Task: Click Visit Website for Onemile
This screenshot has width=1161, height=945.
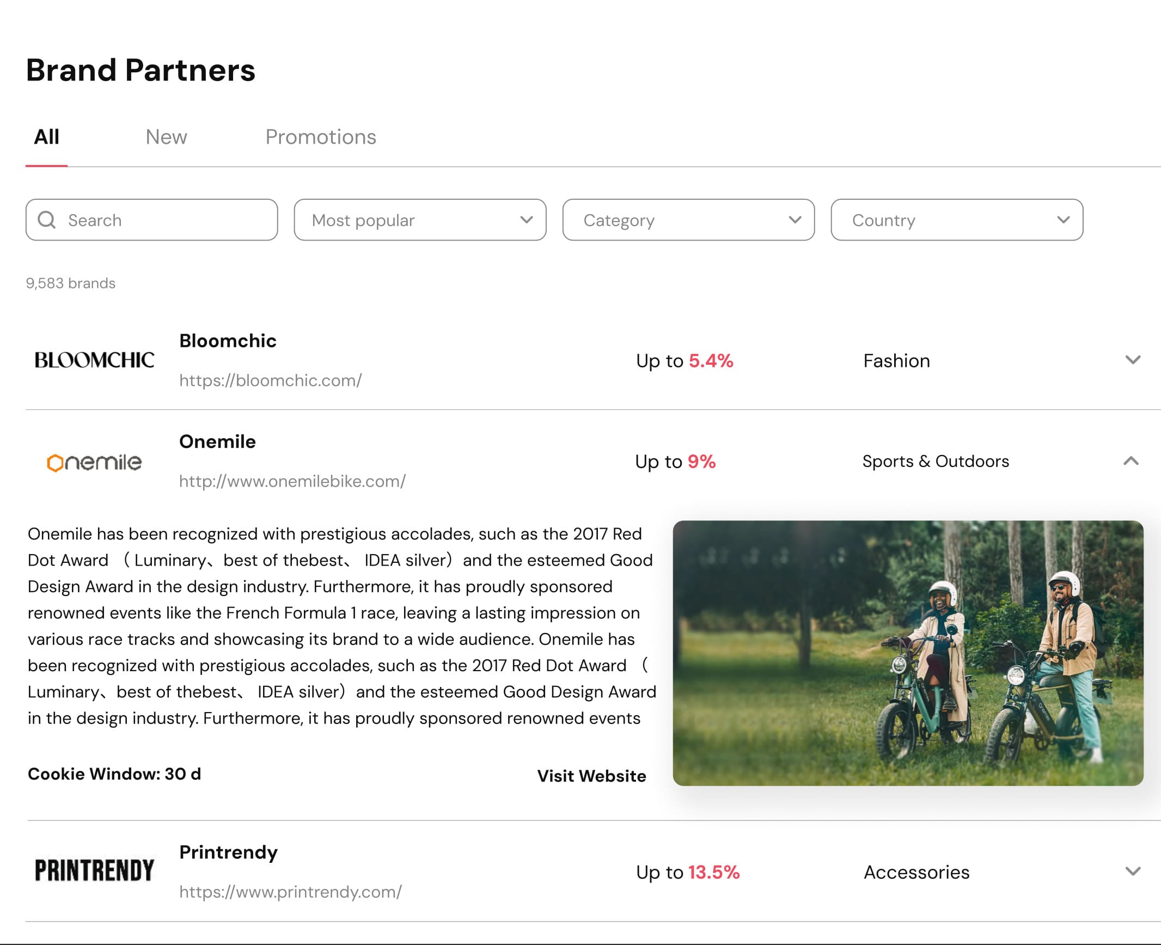Action: point(591,776)
